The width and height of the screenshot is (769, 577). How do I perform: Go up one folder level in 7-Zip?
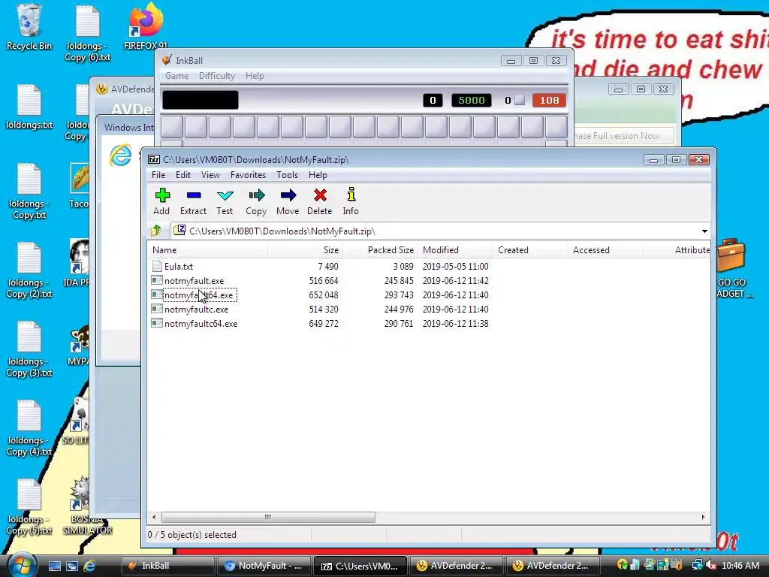tap(156, 231)
